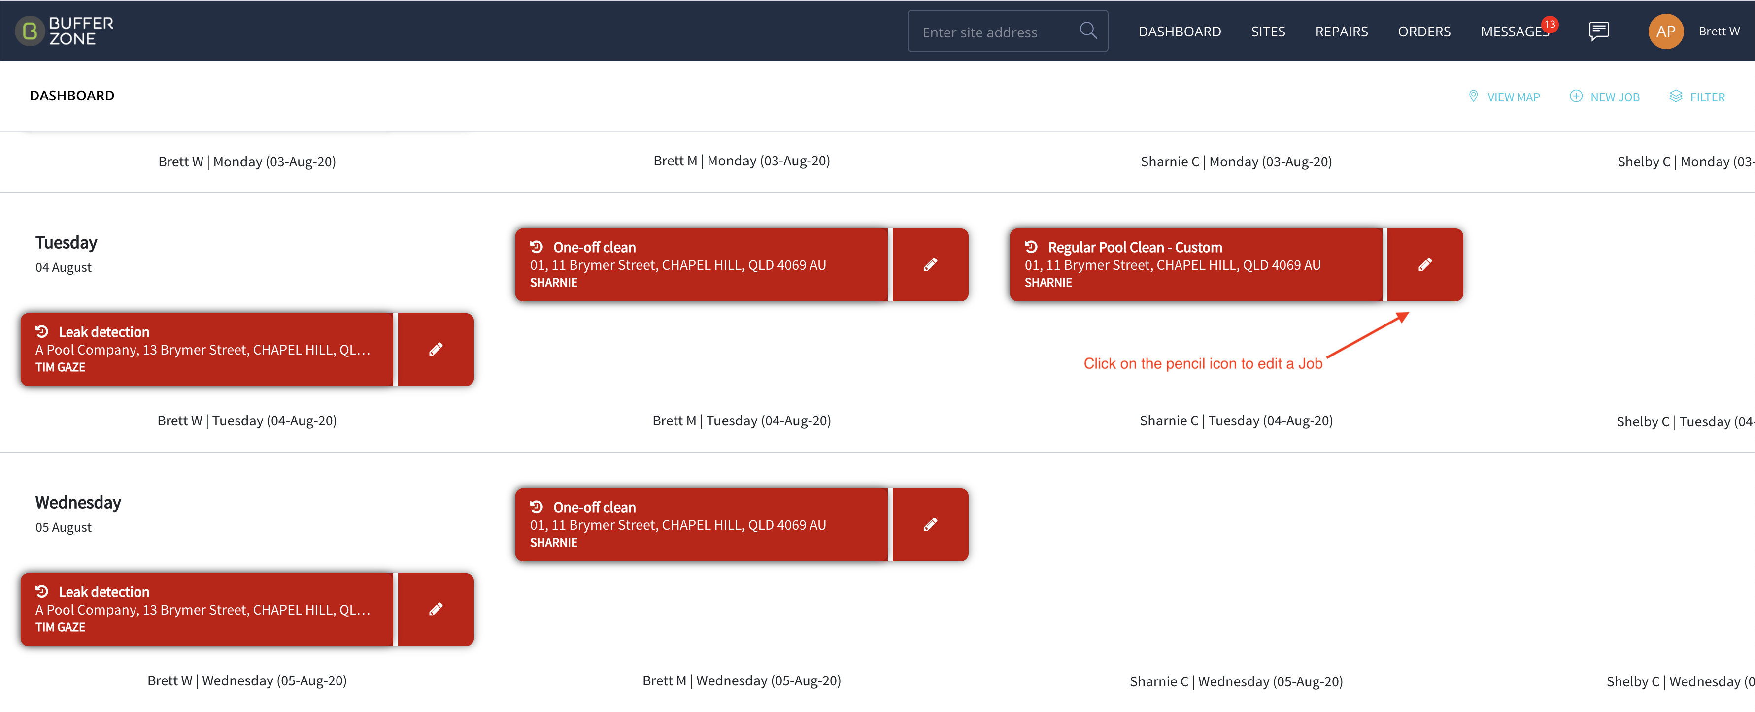Image resolution: width=1755 pixels, height=712 pixels.
Task: Open Tuesday Leak detection job card
Action: click(206, 349)
